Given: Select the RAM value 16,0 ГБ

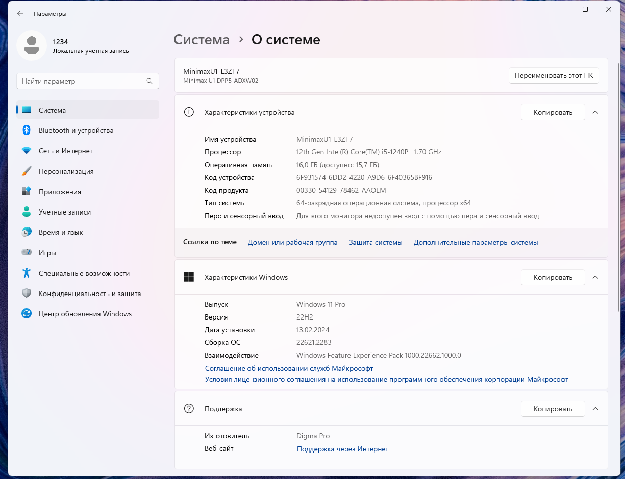Looking at the screenshot, I should 338,165.
